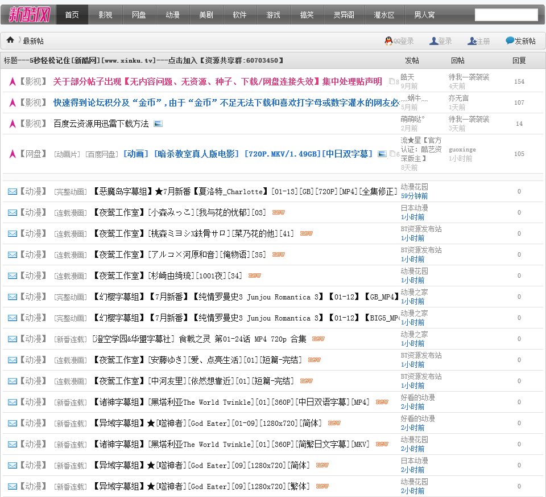The width and height of the screenshot is (546, 497).
Task: Open the 关于部分帖子出现 pinned announcement post
Action: click(x=217, y=81)
